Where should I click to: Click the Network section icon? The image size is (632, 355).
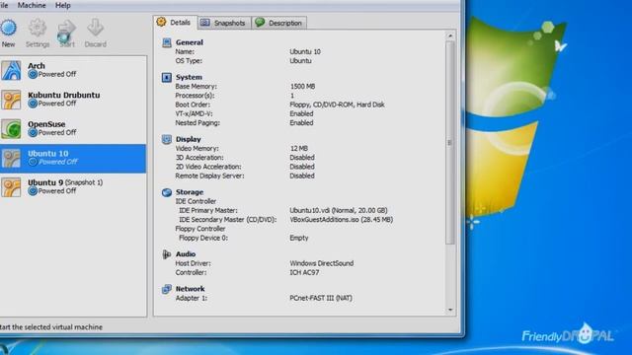tap(167, 289)
